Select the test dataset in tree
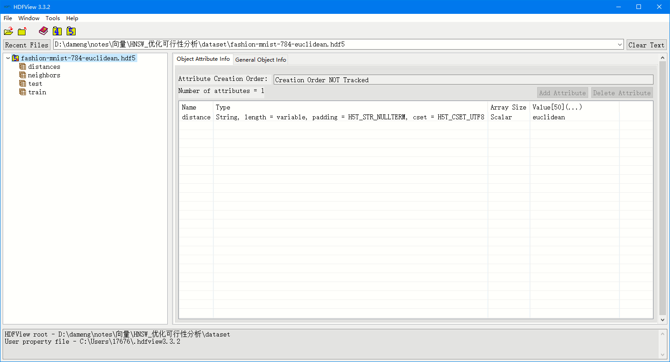Viewport: 670px width, 362px height. tap(35, 84)
